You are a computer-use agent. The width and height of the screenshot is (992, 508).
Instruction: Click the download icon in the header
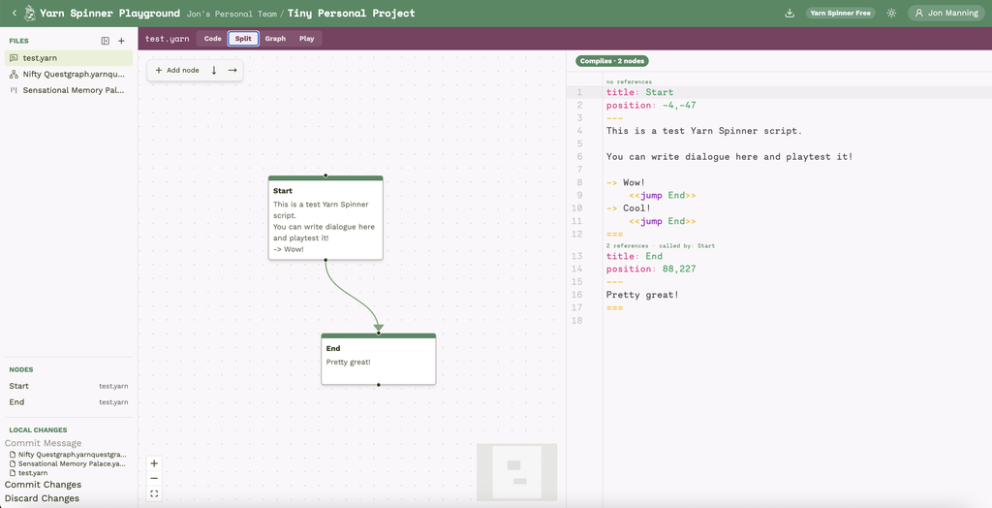pos(790,13)
